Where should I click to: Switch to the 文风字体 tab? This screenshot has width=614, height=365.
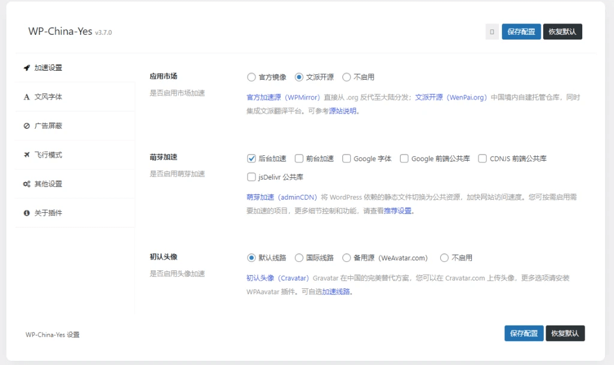click(x=75, y=96)
